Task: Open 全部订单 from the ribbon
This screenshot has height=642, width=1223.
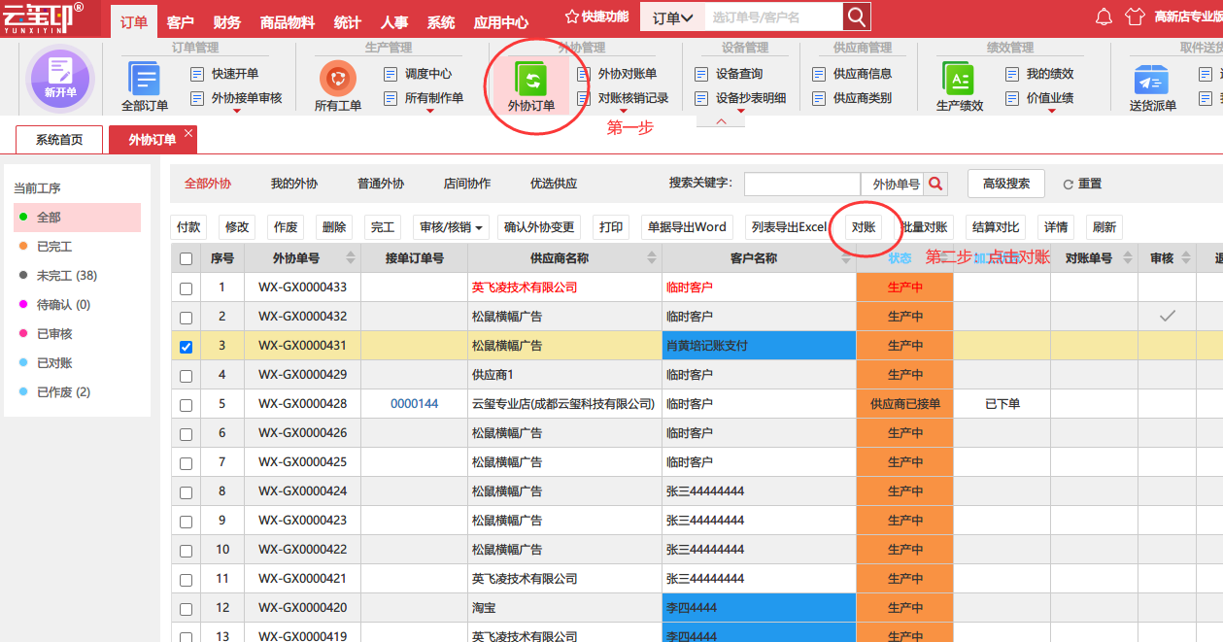Action: [144, 84]
